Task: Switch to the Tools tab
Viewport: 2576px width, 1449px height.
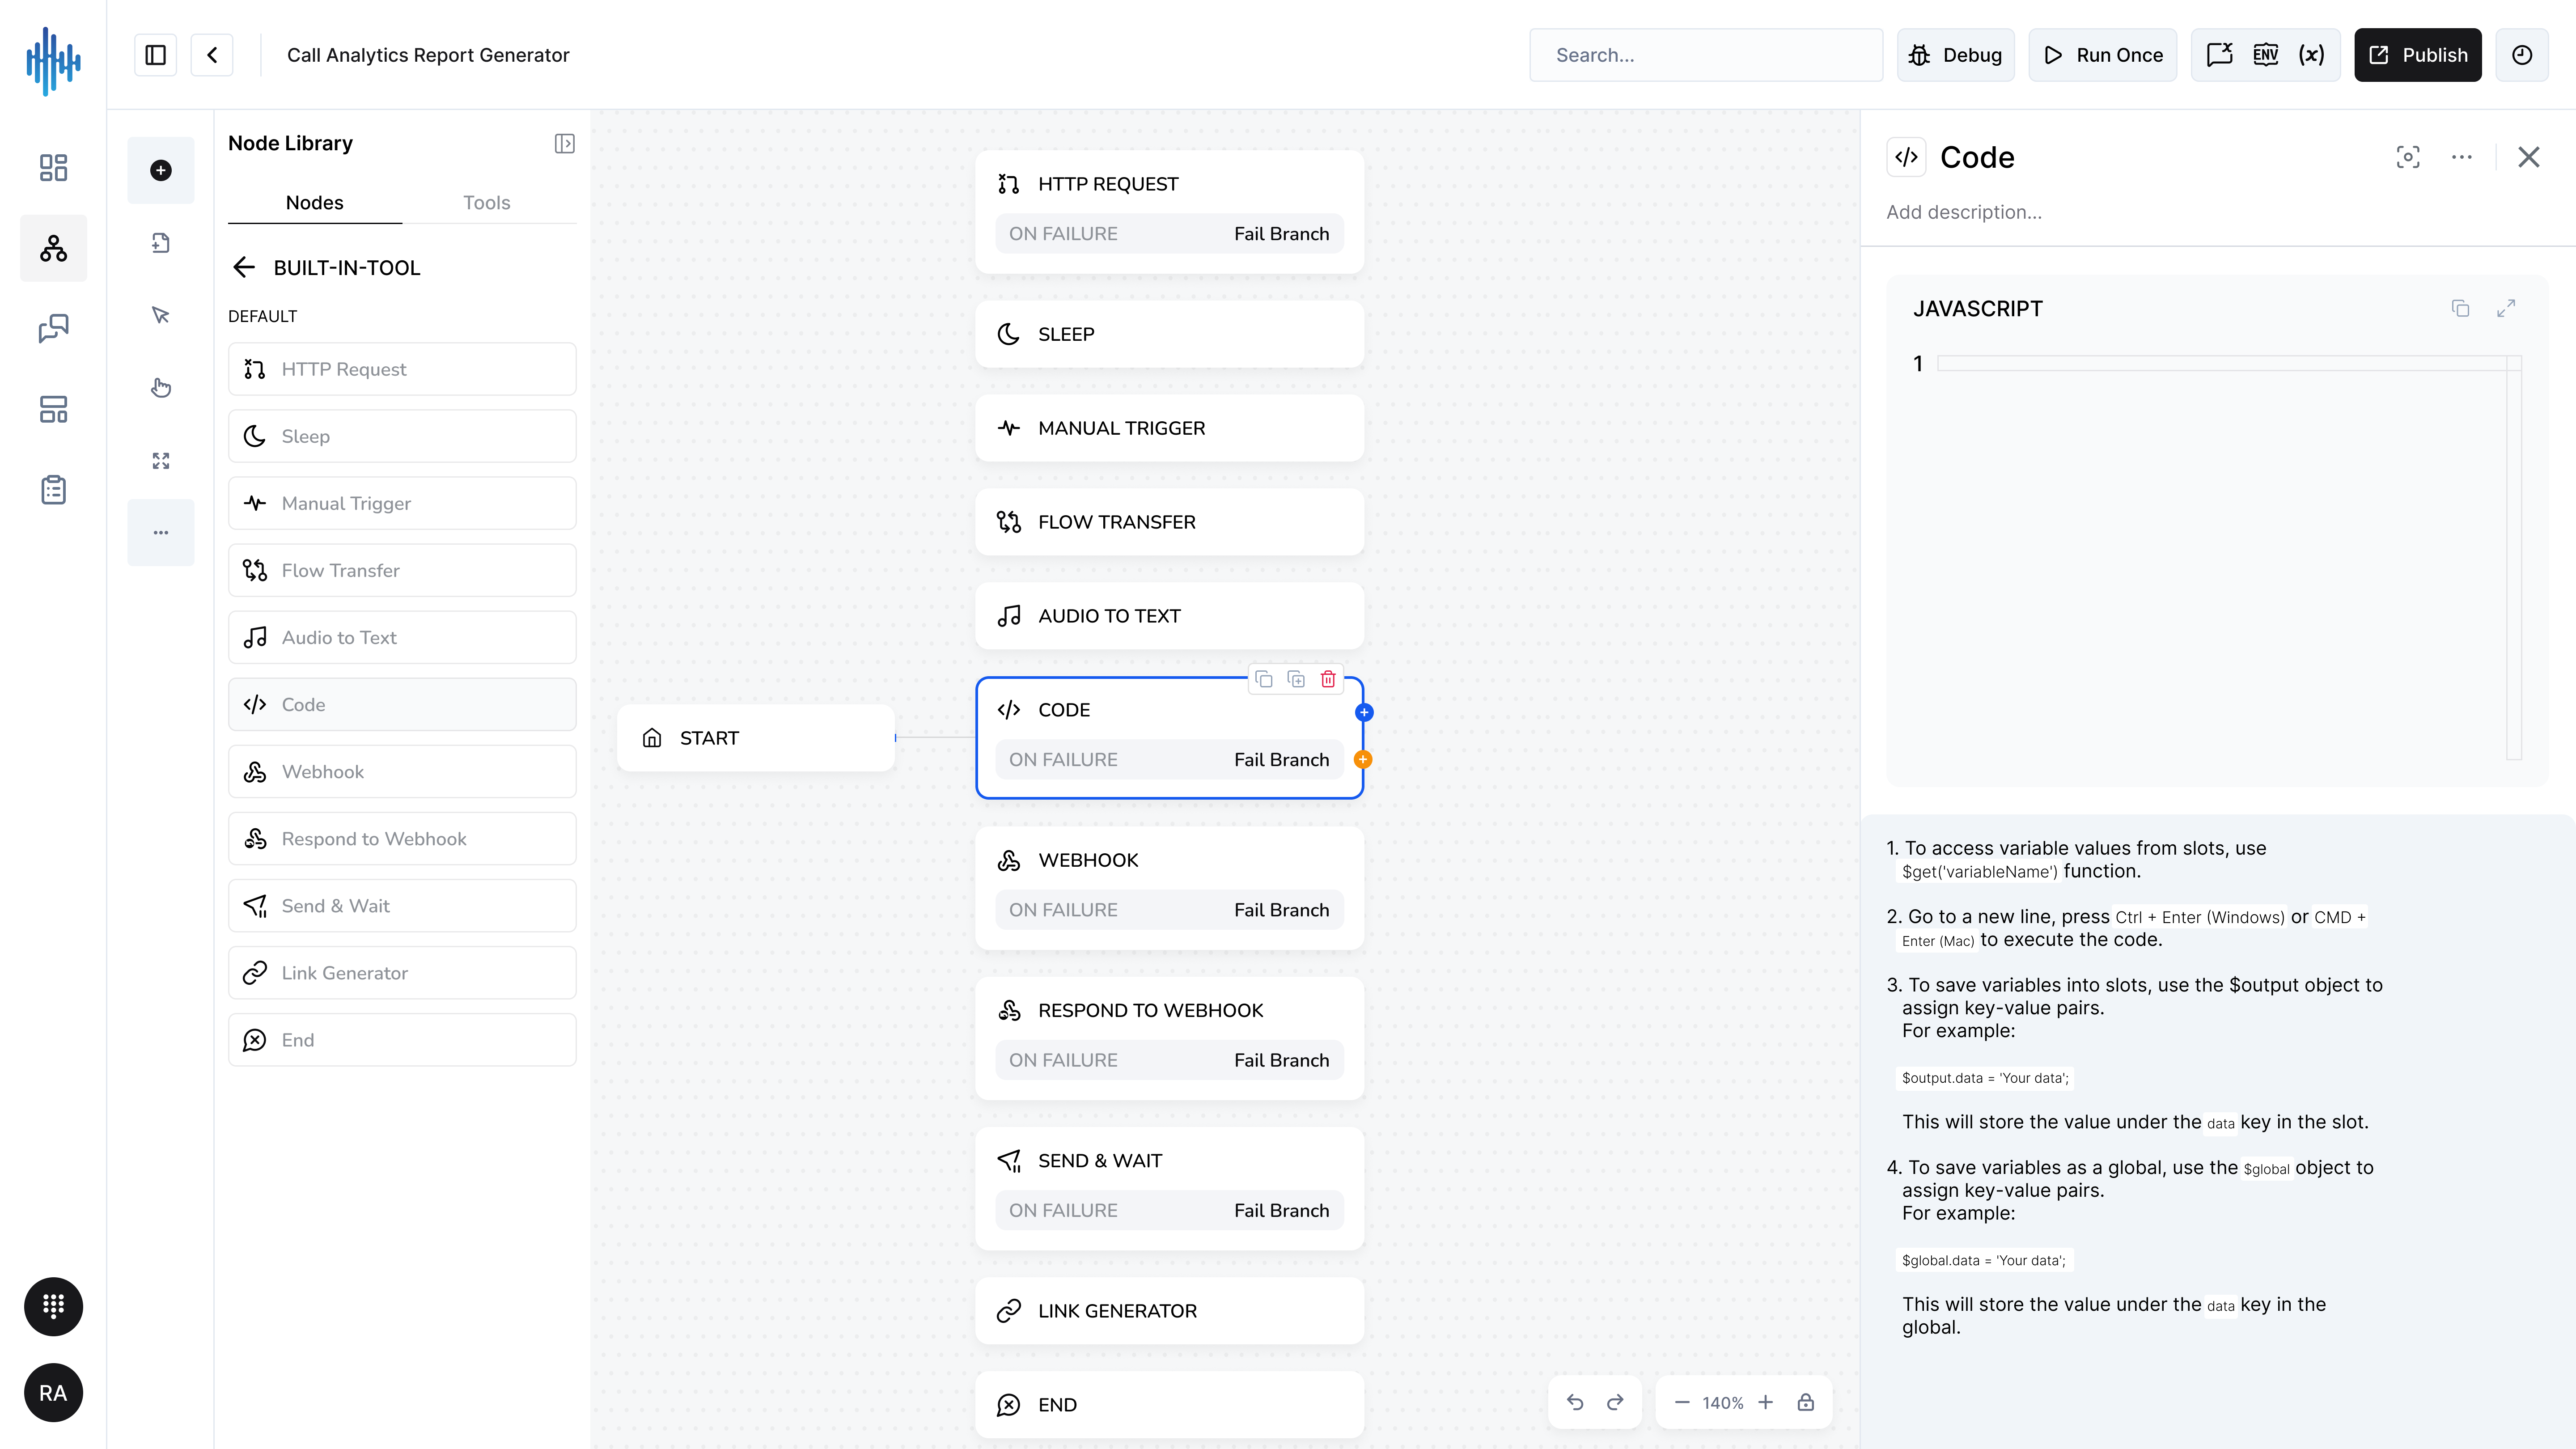Action: coord(487,203)
